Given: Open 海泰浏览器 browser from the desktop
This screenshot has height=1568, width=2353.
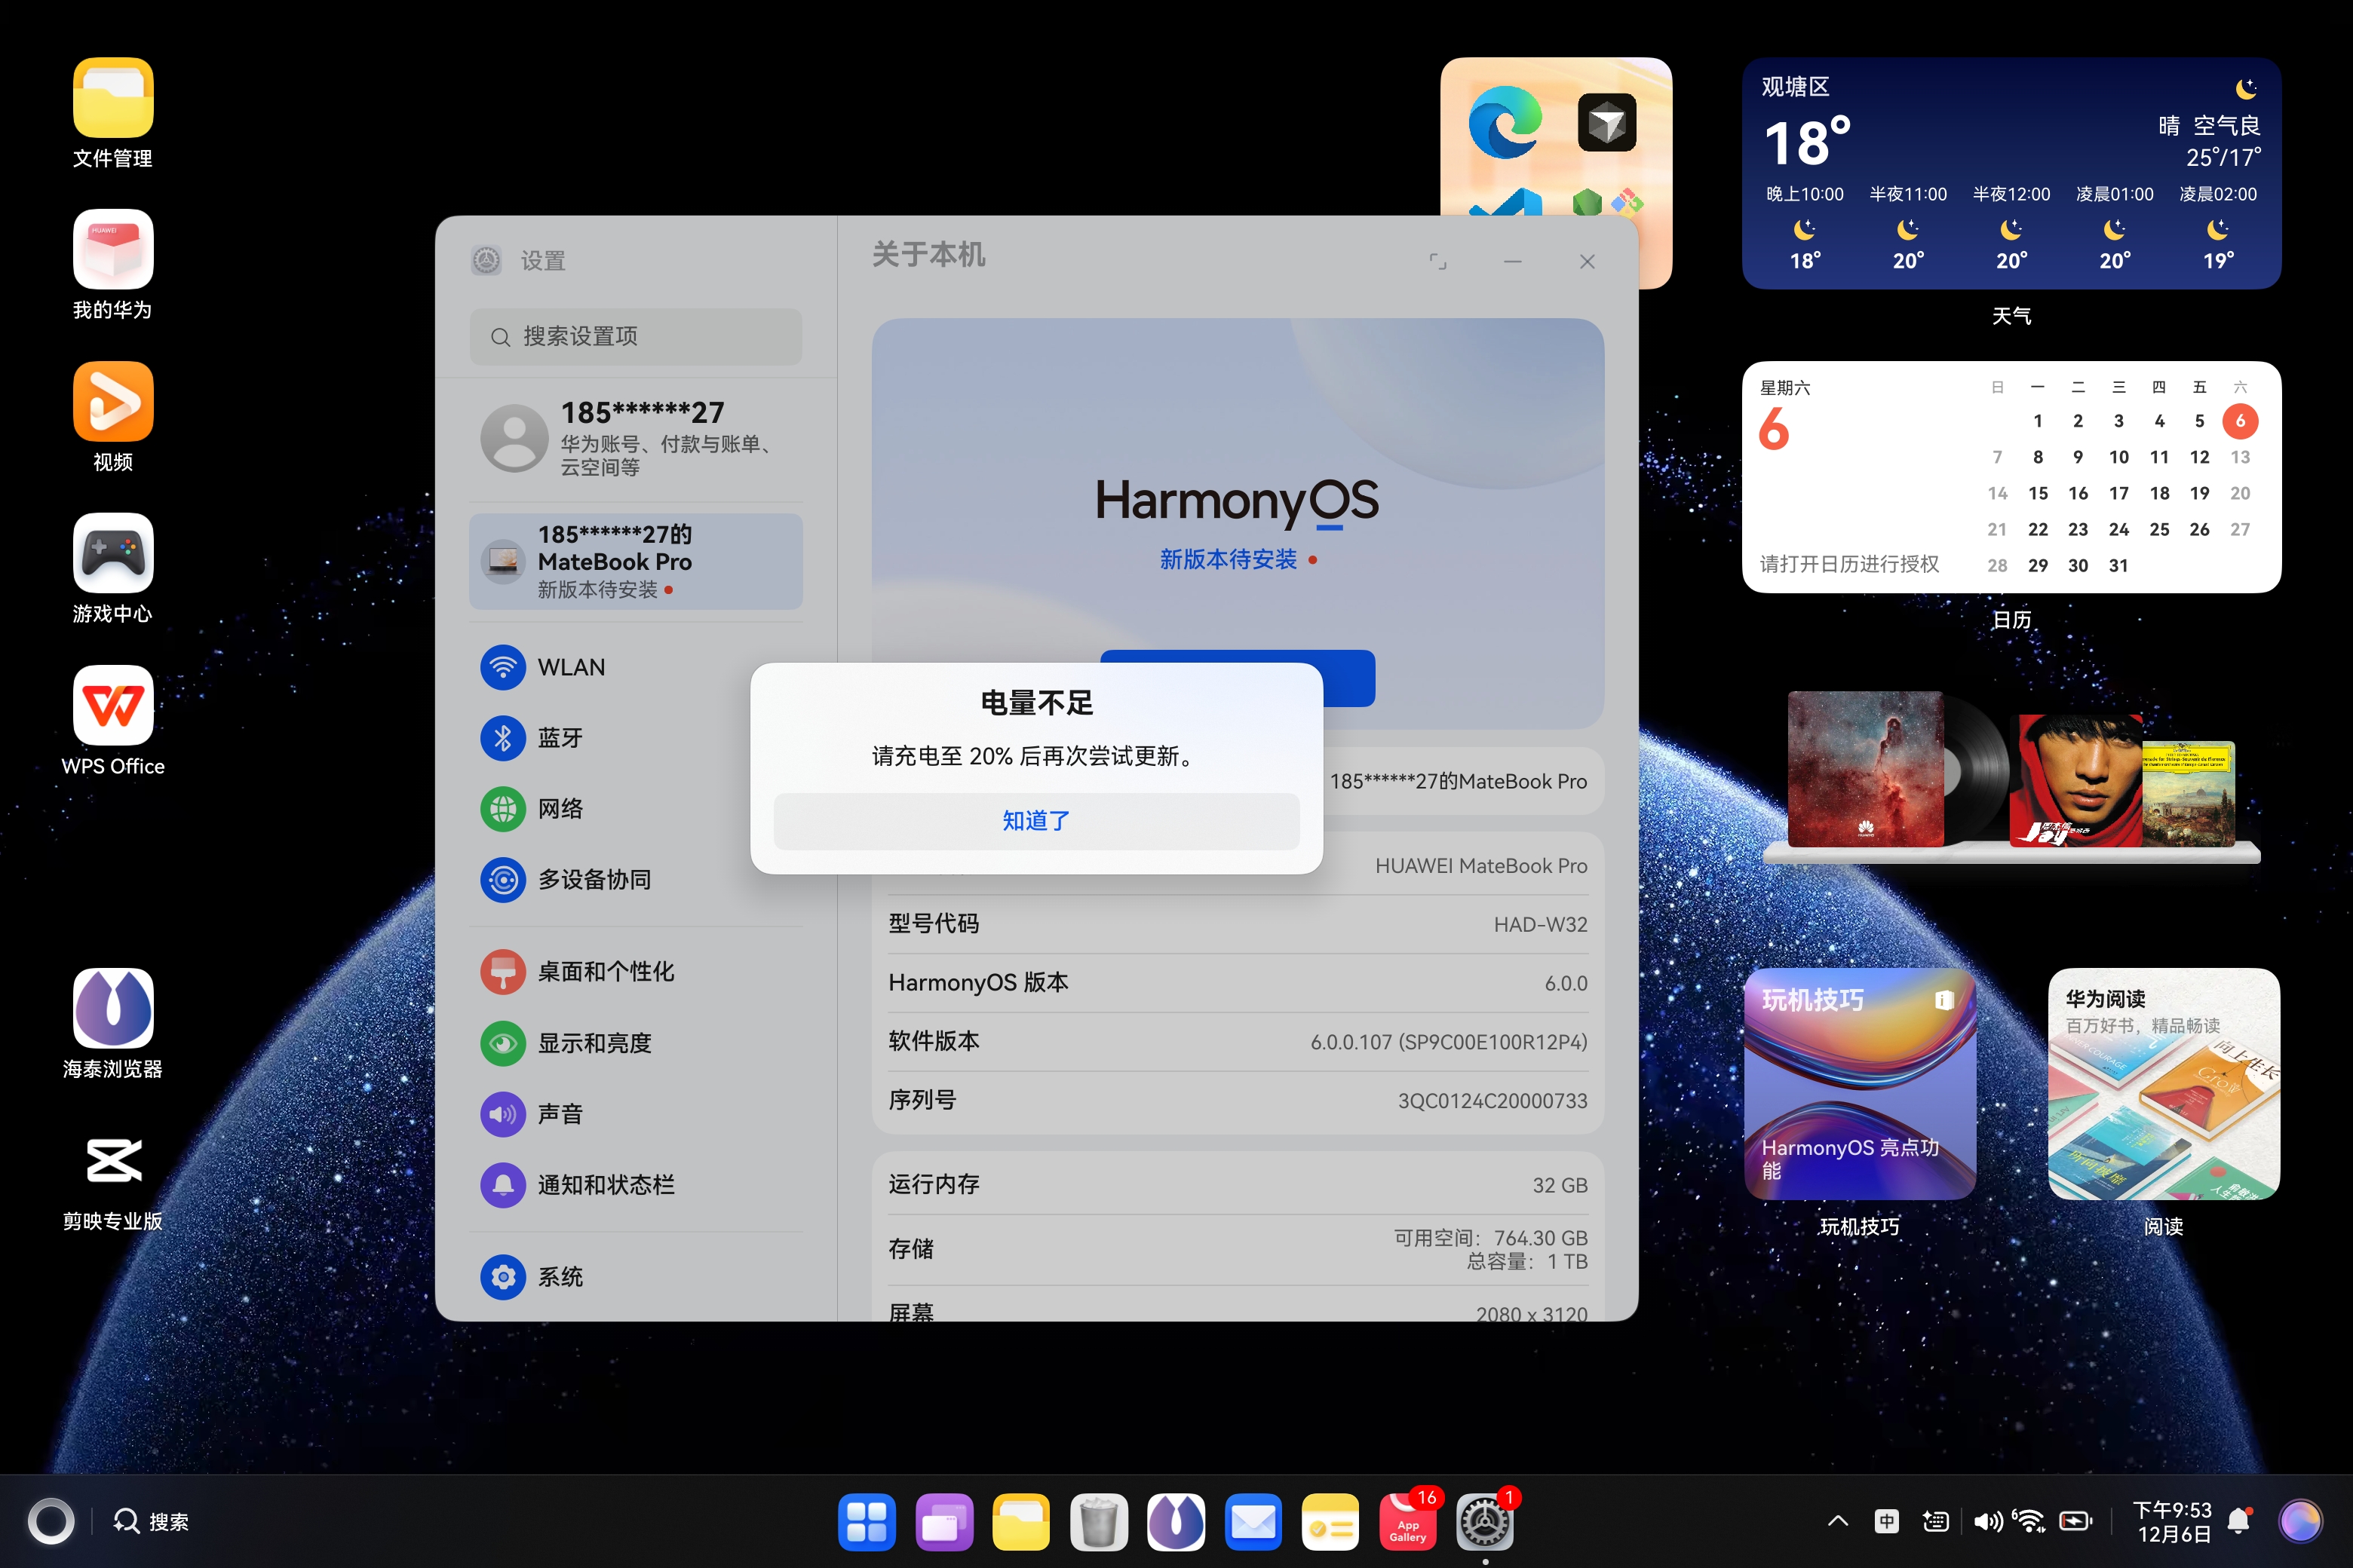Looking at the screenshot, I should pyautogui.click(x=113, y=1008).
